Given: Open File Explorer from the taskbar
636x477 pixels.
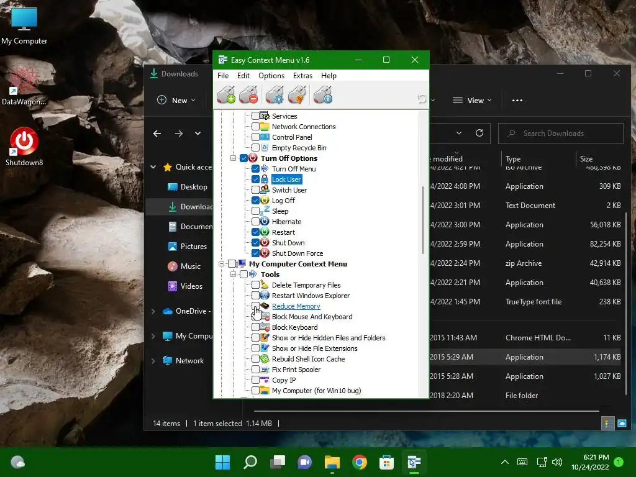Looking at the screenshot, I should 332,462.
